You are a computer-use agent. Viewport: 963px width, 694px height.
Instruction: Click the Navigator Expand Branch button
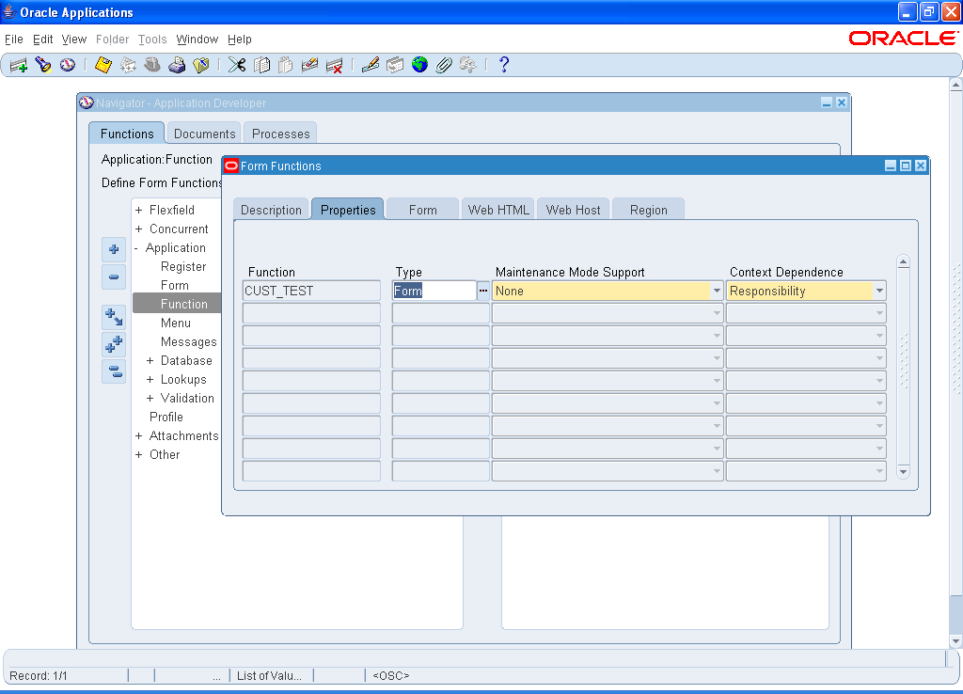(x=114, y=317)
